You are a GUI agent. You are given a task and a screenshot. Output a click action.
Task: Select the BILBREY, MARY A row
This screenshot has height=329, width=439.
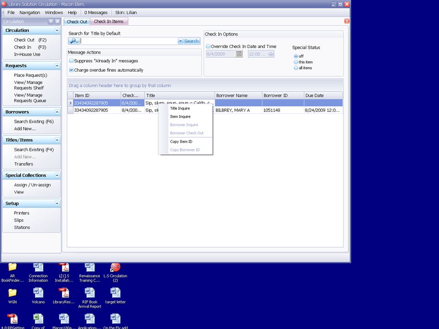[205, 110]
